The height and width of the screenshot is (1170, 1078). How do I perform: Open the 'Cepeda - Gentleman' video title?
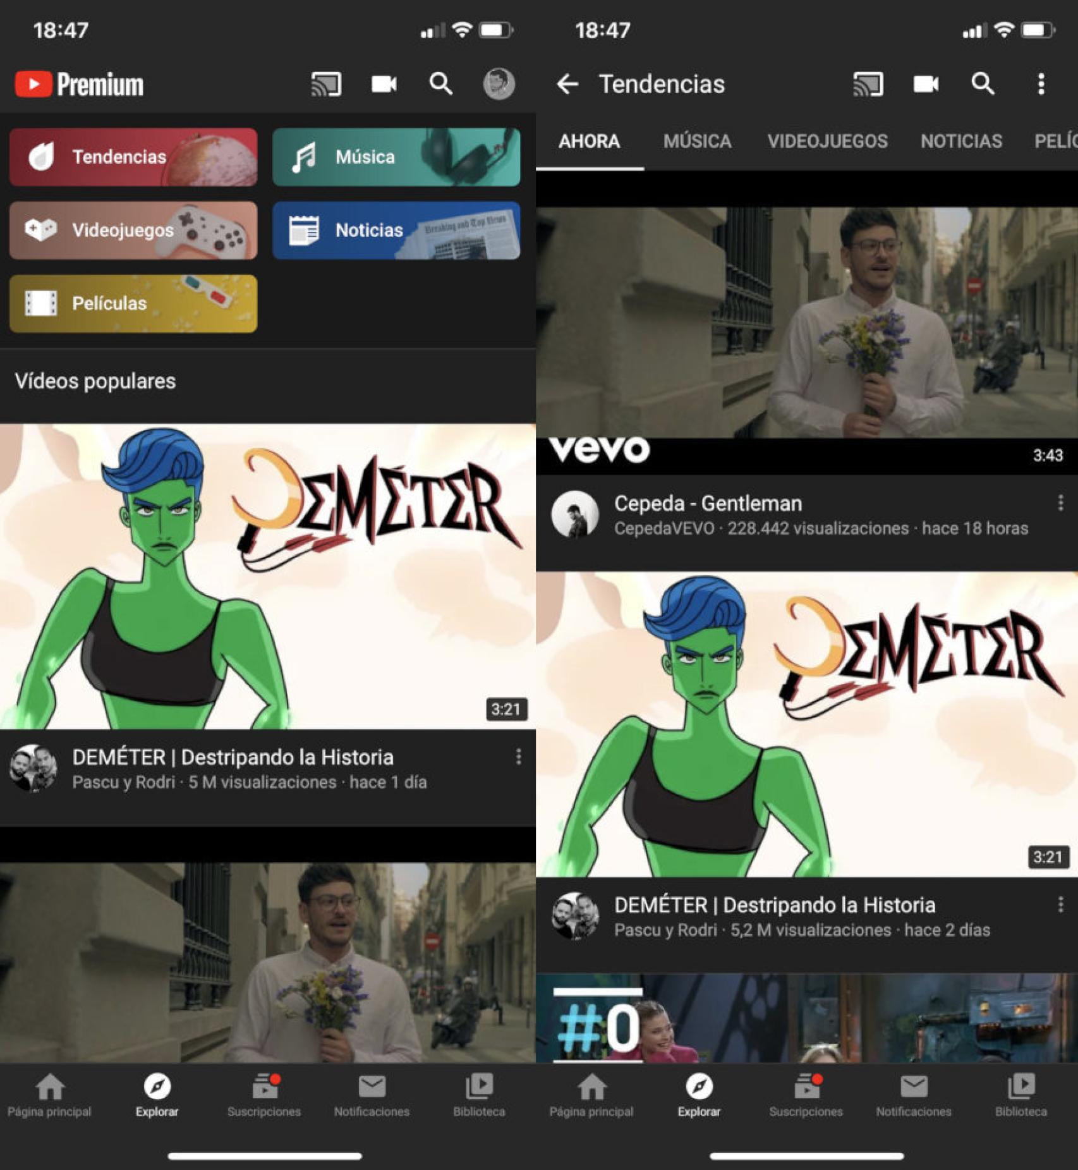pyautogui.click(x=708, y=503)
